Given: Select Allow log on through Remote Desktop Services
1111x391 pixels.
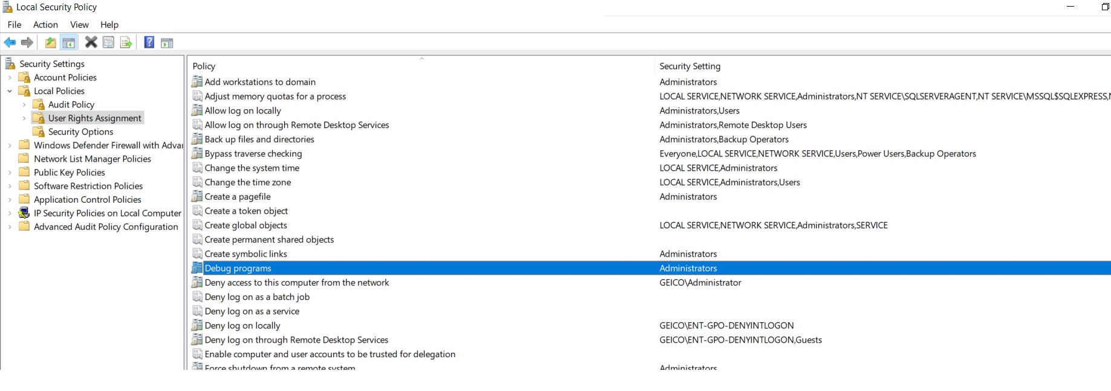Looking at the screenshot, I should 297,125.
